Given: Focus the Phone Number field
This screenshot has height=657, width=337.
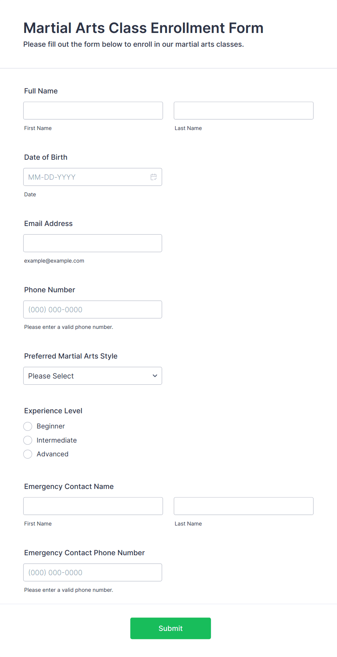Looking at the screenshot, I should click(93, 310).
